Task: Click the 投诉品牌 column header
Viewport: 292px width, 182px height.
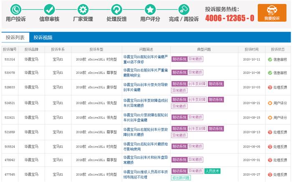Action: click(x=31, y=49)
